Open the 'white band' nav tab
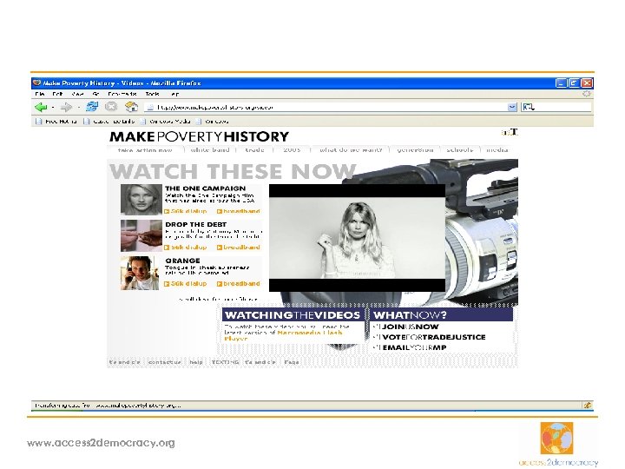625x469 pixels. click(210, 150)
